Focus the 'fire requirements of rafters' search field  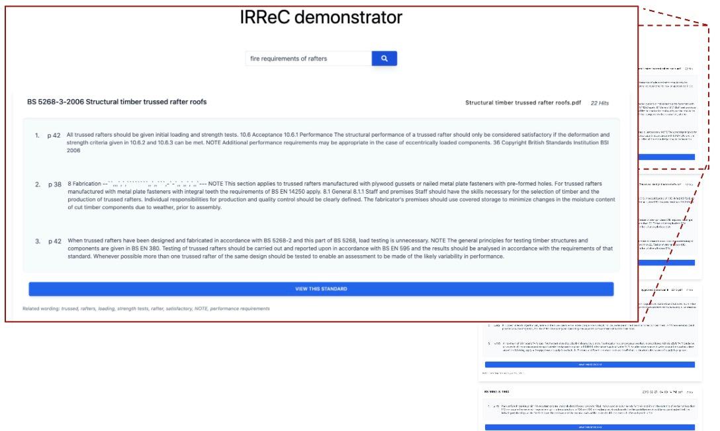point(308,58)
